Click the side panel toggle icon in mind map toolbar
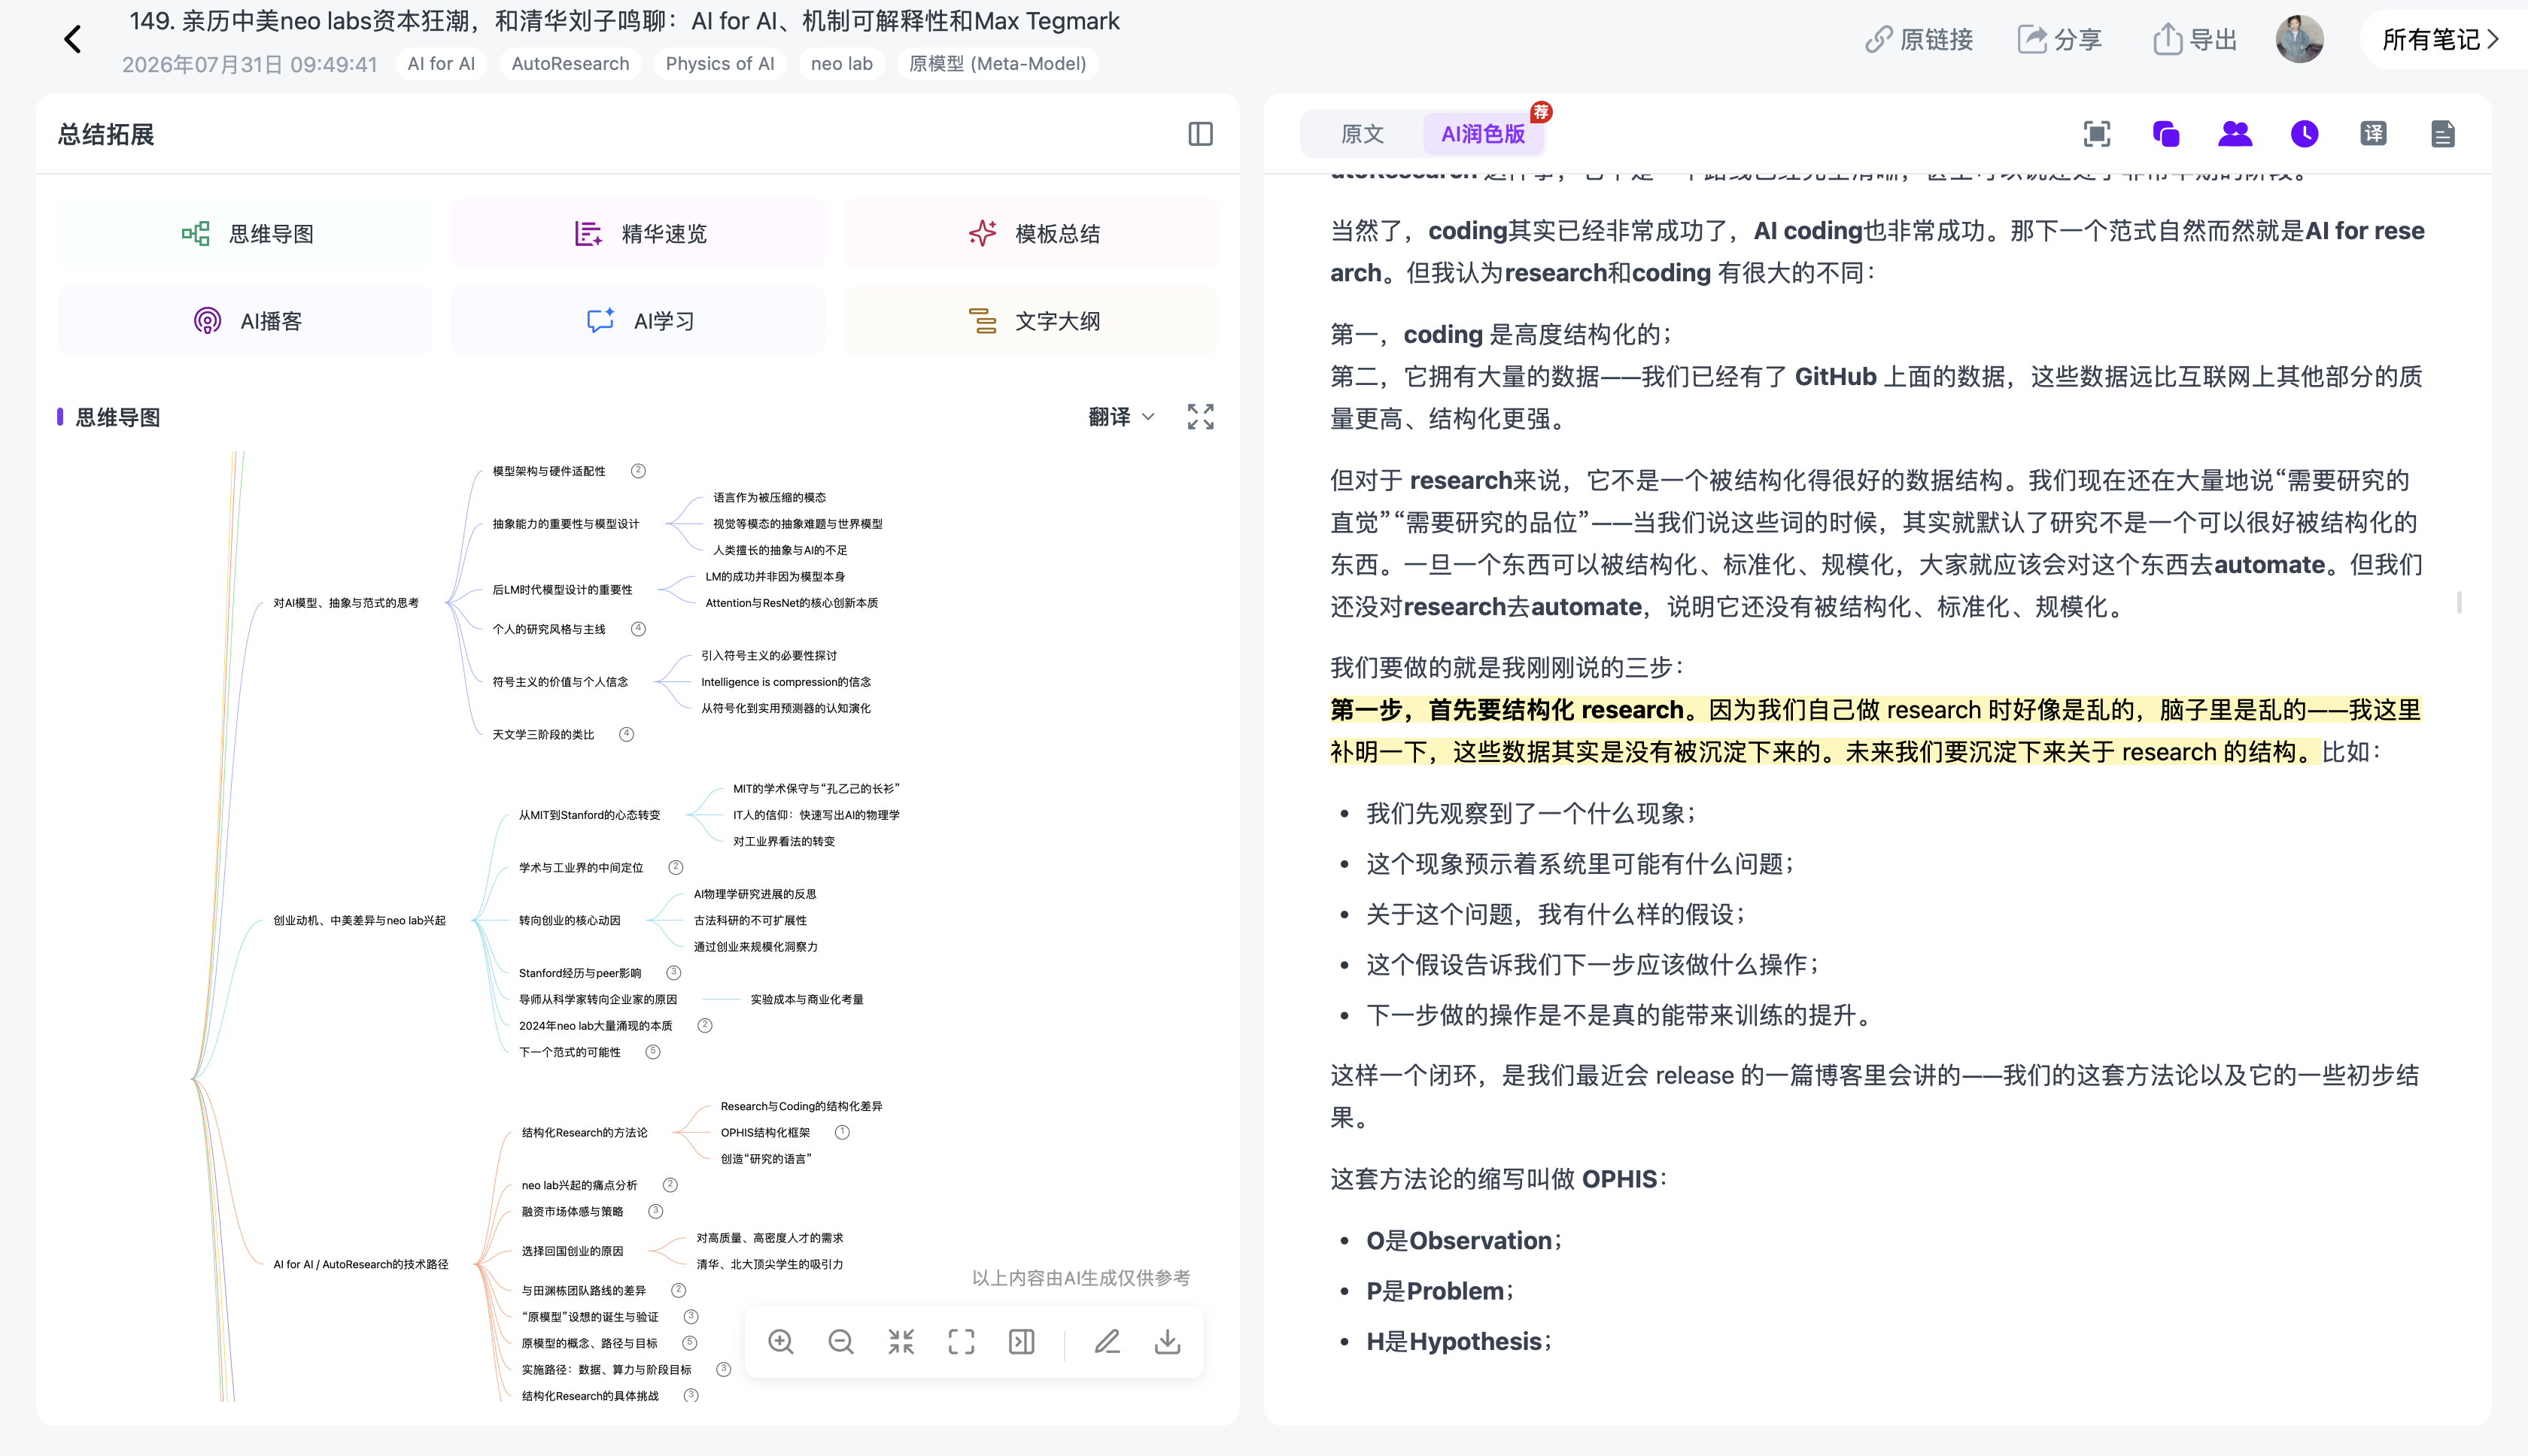This screenshot has width=2528, height=1456. tap(1022, 1342)
